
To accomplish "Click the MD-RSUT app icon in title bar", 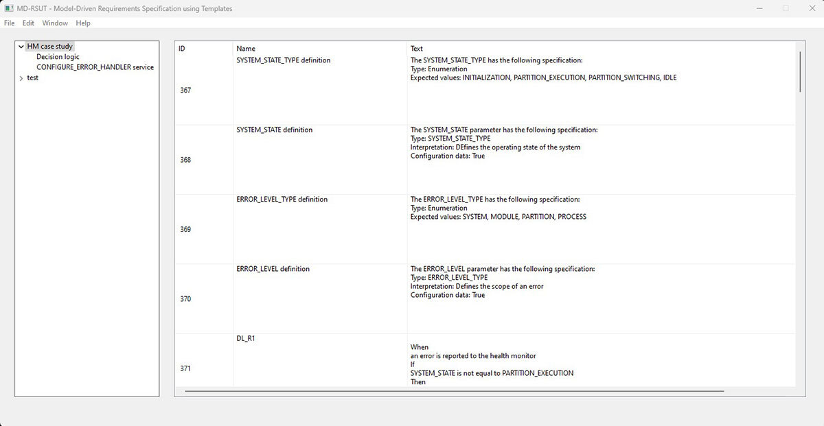I will pyautogui.click(x=8, y=8).
